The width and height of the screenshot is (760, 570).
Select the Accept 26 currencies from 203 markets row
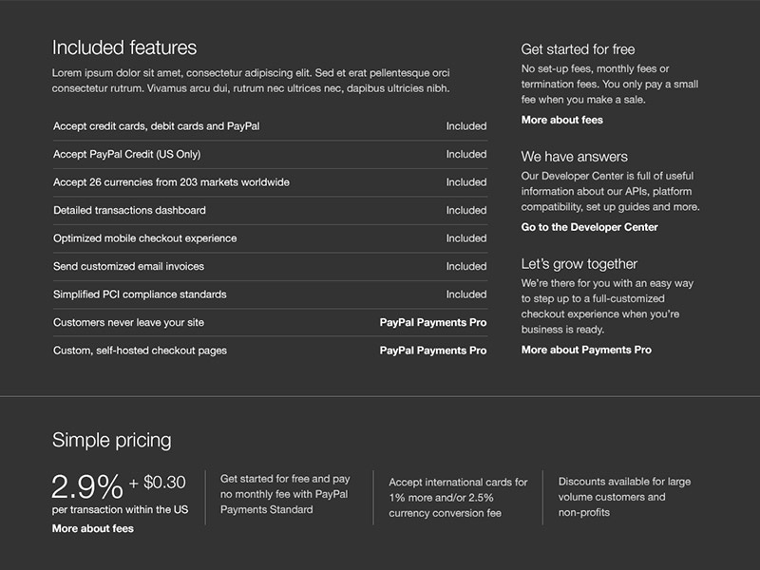(x=171, y=182)
